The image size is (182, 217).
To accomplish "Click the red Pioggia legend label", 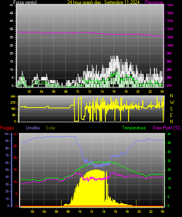I will (7, 128).
